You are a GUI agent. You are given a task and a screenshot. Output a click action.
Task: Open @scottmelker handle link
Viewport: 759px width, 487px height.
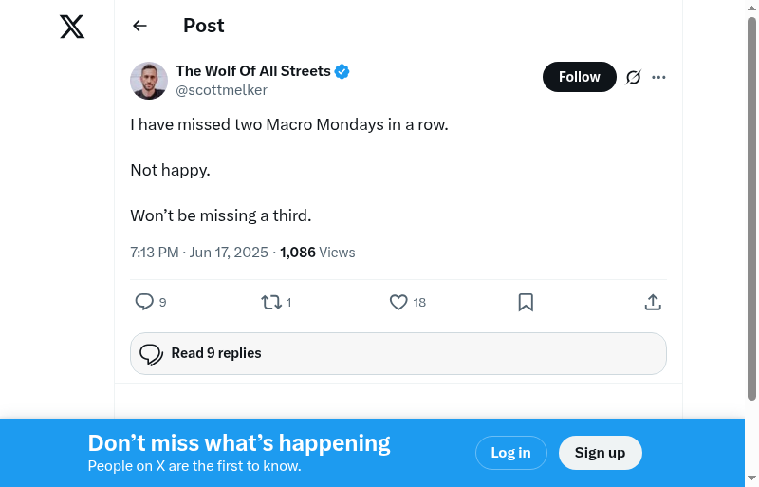click(221, 90)
